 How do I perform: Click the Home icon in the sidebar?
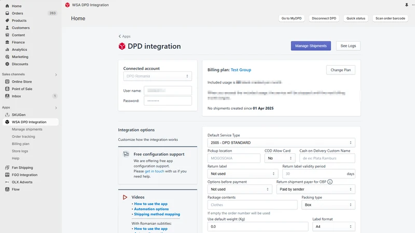(x=7, y=6)
